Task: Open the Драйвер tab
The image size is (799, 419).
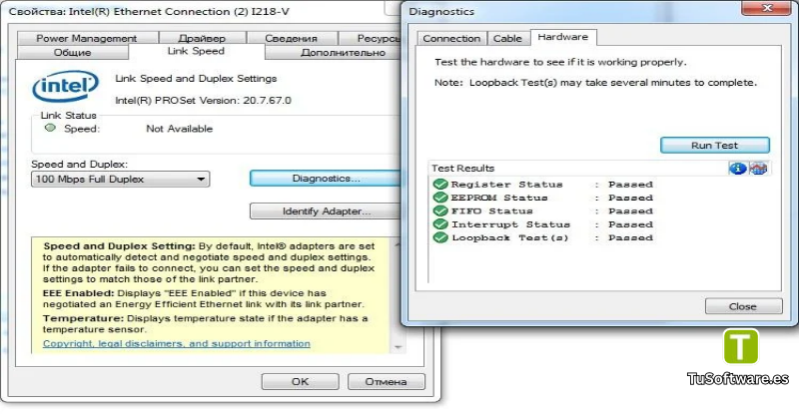Action: click(x=202, y=38)
